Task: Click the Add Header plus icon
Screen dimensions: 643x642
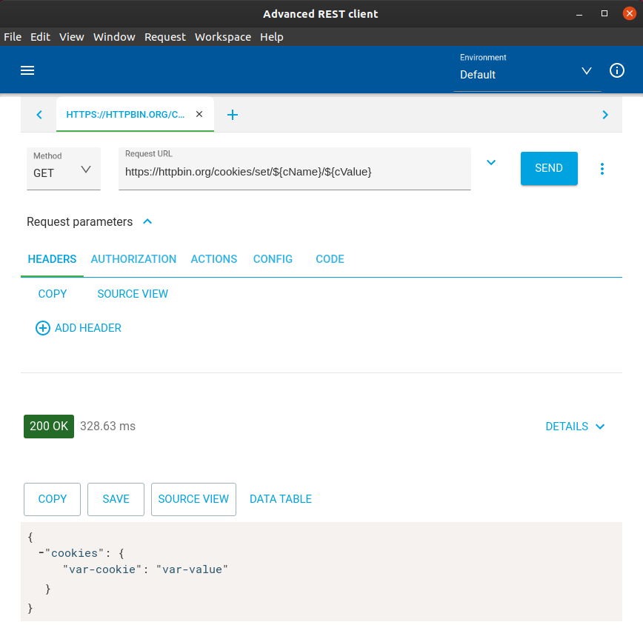Action: tap(43, 328)
